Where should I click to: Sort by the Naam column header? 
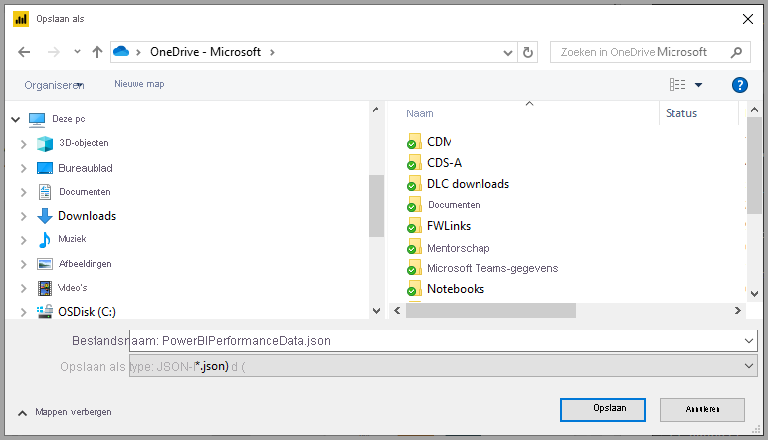point(419,113)
